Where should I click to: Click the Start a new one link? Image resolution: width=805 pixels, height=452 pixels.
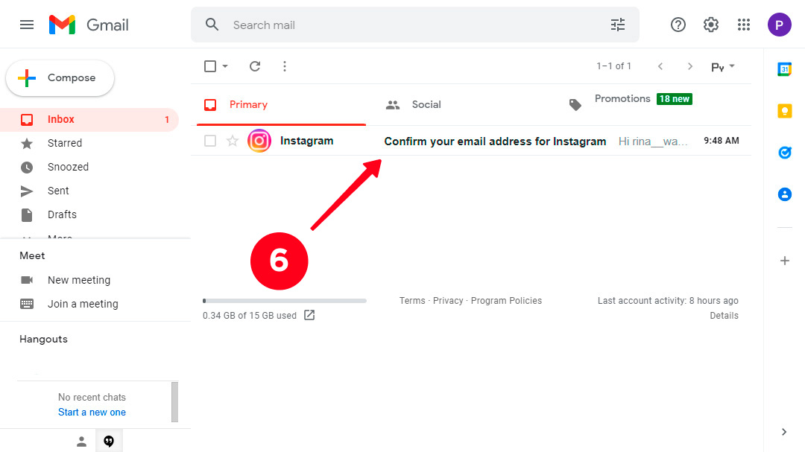click(92, 412)
